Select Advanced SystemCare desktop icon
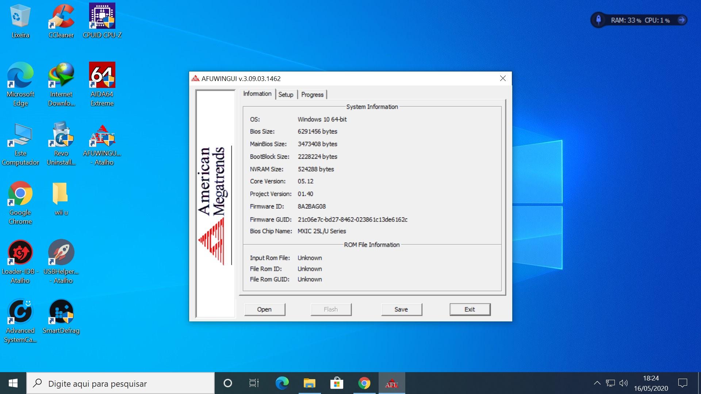 click(20, 321)
